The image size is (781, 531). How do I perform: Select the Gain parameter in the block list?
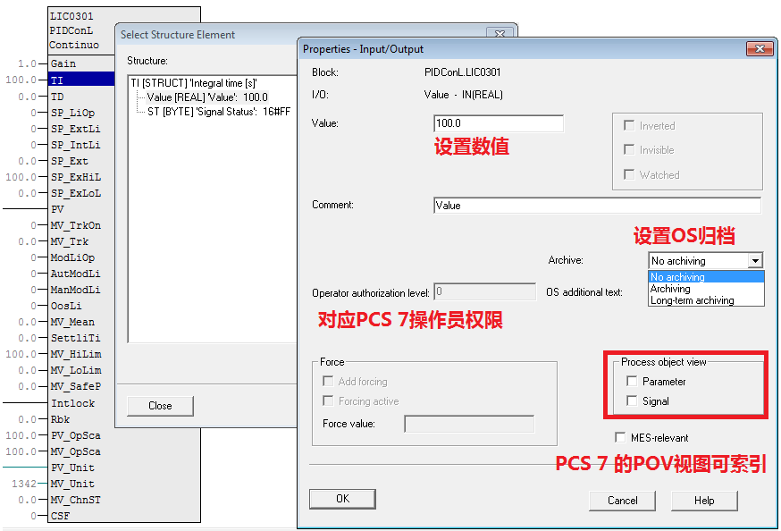(62, 63)
